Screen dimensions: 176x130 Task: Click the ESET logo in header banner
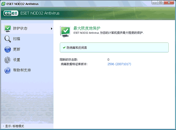coord(11,13)
